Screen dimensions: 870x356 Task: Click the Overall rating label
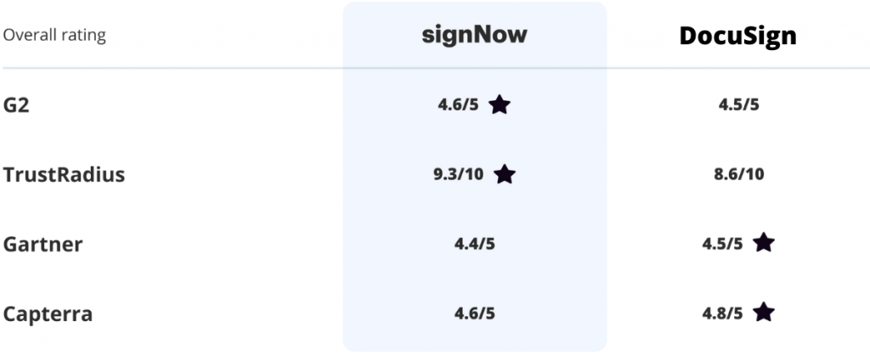click(x=54, y=36)
